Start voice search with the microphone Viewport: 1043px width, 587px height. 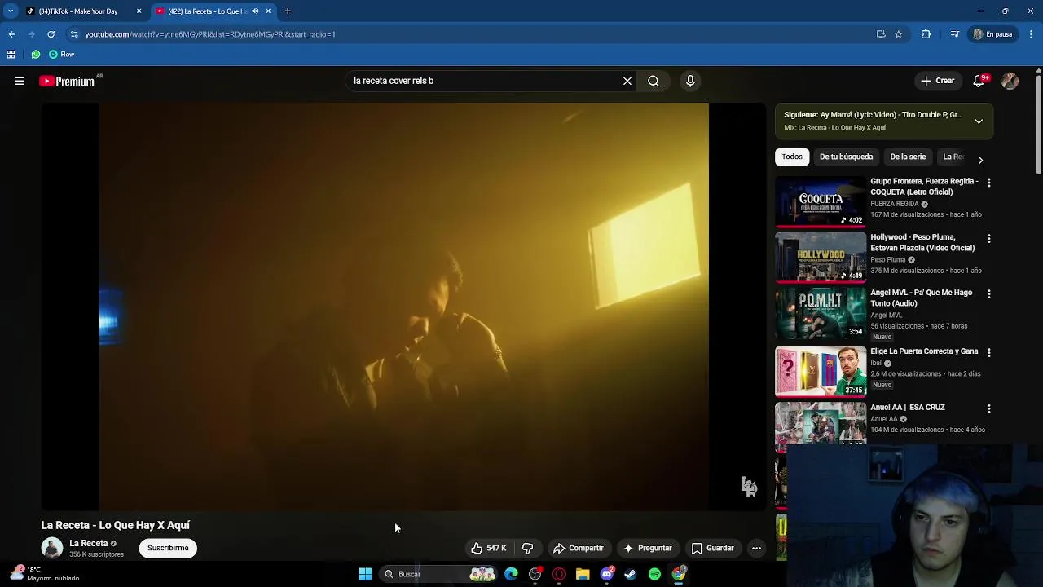click(690, 81)
